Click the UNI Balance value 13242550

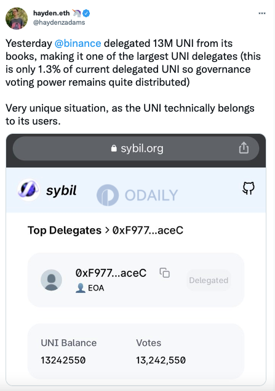point(63,360)
